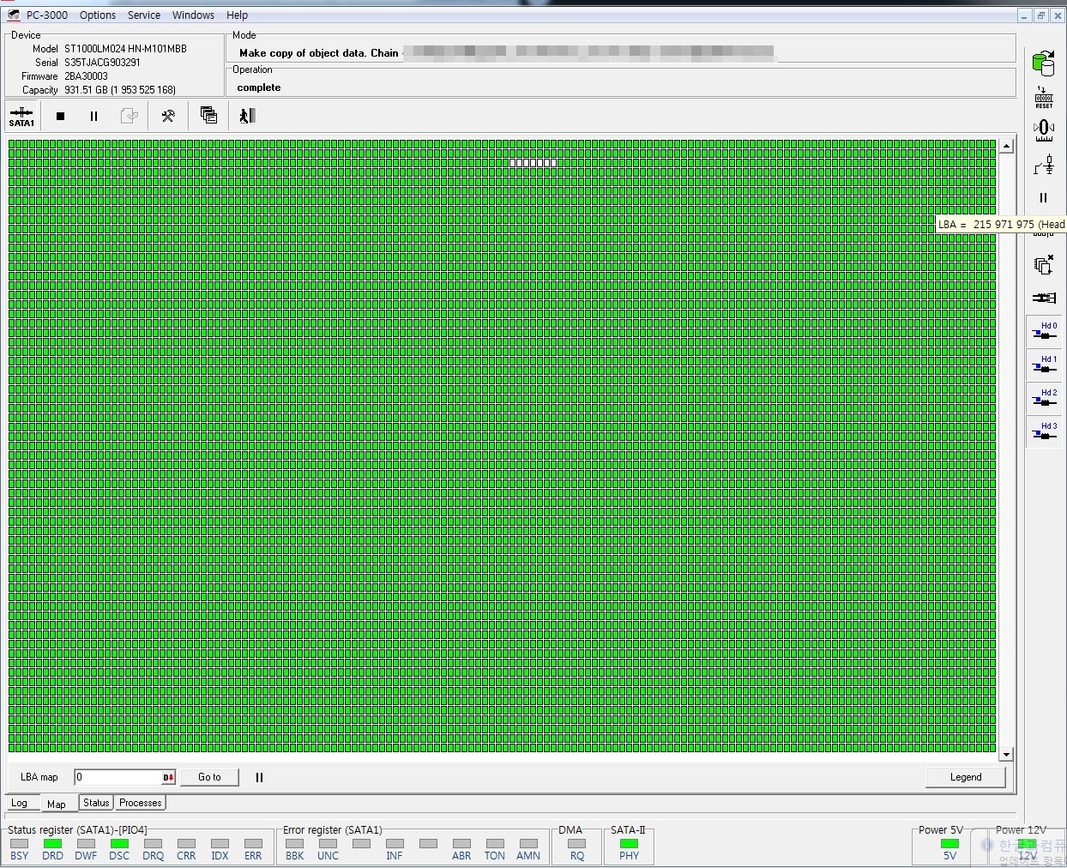Open the Legend button
The image size is (1067, 868).
coord(966,777)
